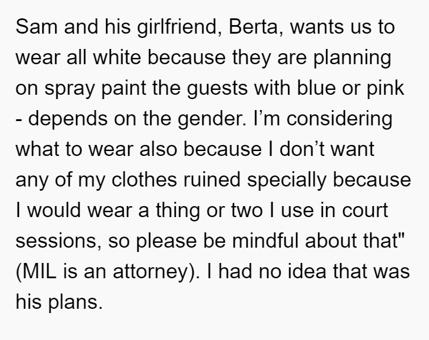
Task: Click the word "specially" in the paragraph
Action: (x=287, y=180)
